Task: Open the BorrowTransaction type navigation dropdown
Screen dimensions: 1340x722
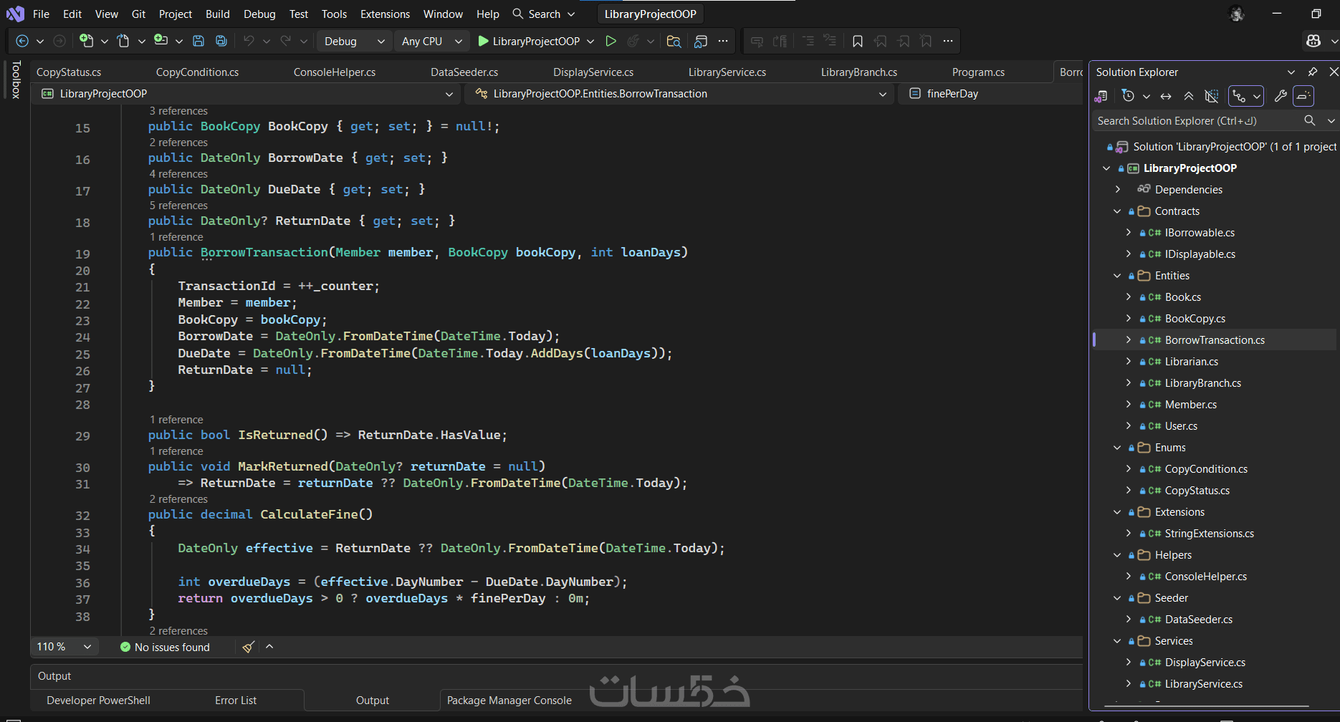Action: [680, 94]
